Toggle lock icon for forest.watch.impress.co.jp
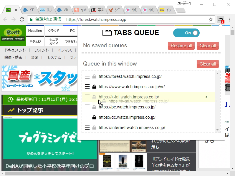235x176 pixels. [94, 76]
